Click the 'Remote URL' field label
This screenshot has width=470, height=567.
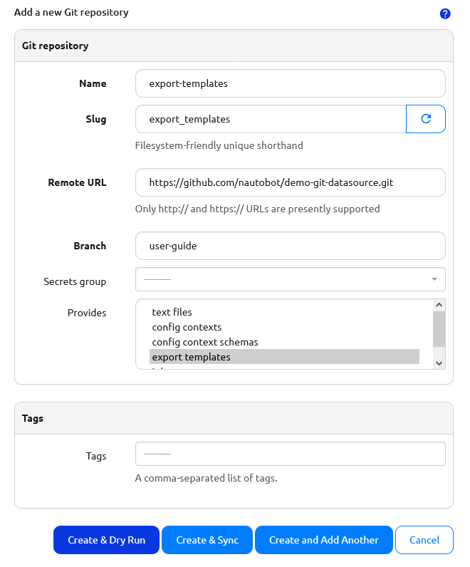[77, 182]
